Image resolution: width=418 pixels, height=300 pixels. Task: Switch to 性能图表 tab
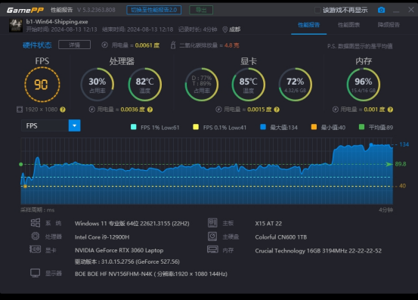pos(348,25)
